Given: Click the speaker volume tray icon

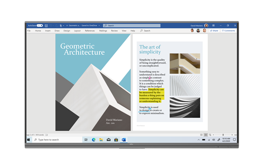Looking at the screenshot, I should (x=214, y=140).
